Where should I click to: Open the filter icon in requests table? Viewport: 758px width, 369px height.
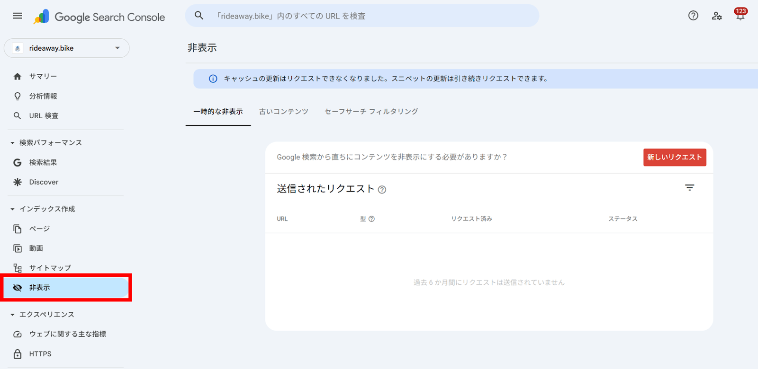[x=690, y=188]
